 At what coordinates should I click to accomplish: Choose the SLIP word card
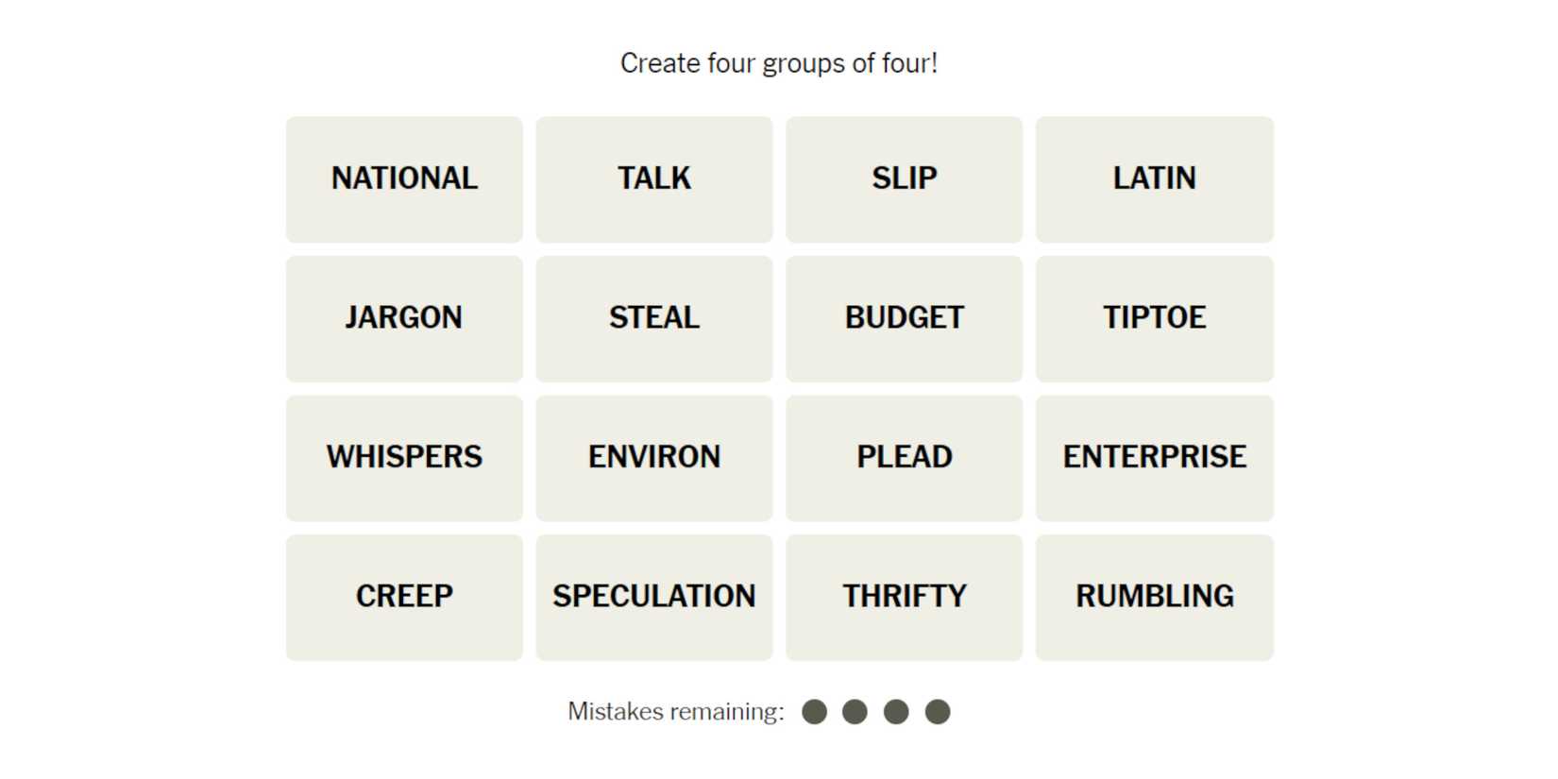coord(904,178)
